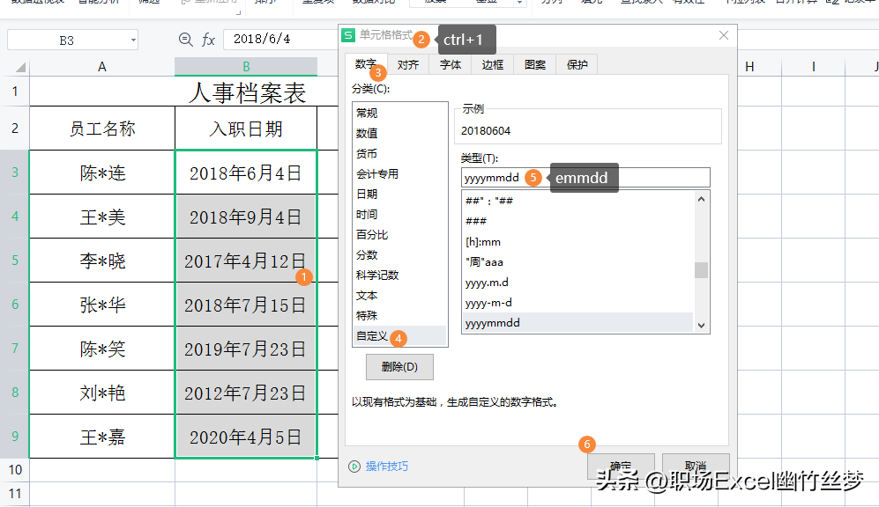879x507 pixels.
Task: Click the 确定 button
Action: pos(621,467)
